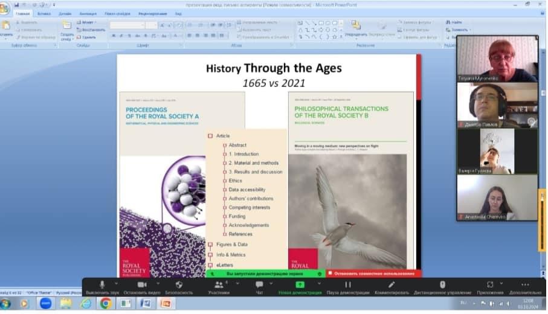Open the font size combo box
This screenshot has width=548, height=314.
151,25
